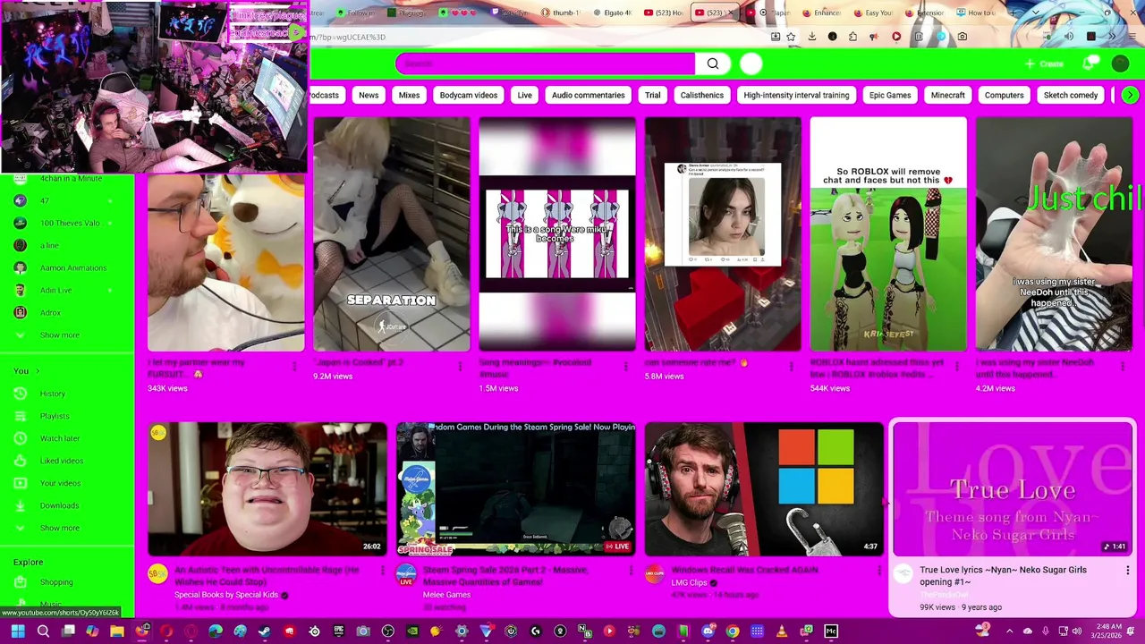This screenshot has width=1145, height=644.
Task: Switch to the Easy You browser tab
Action: [873, 13]
